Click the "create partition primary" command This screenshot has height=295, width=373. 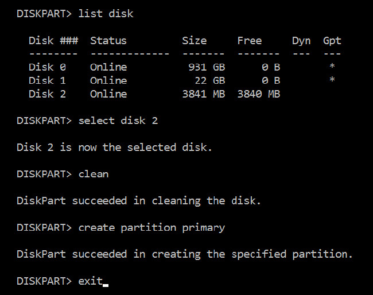(x=151, y=228)
